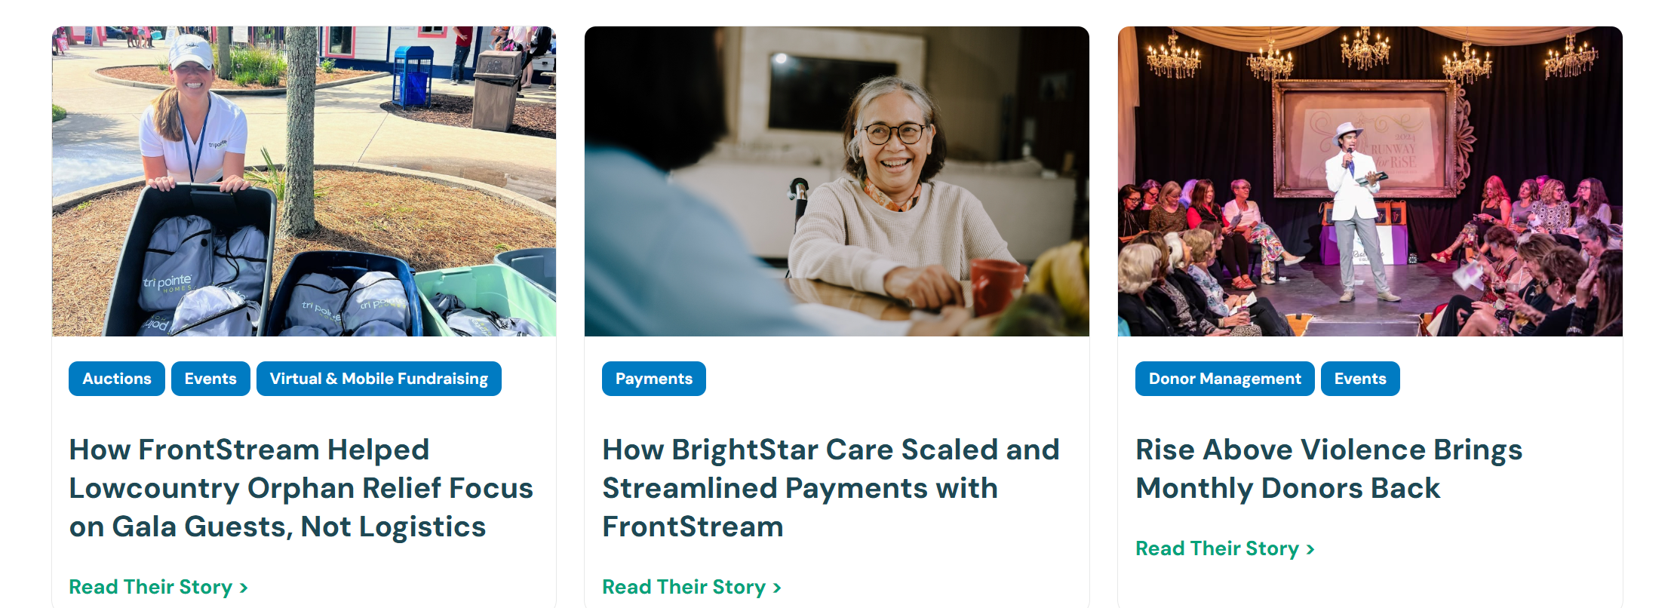Choose the Virtual & Mobile Fundraising tag

click(x=379, y=379)
